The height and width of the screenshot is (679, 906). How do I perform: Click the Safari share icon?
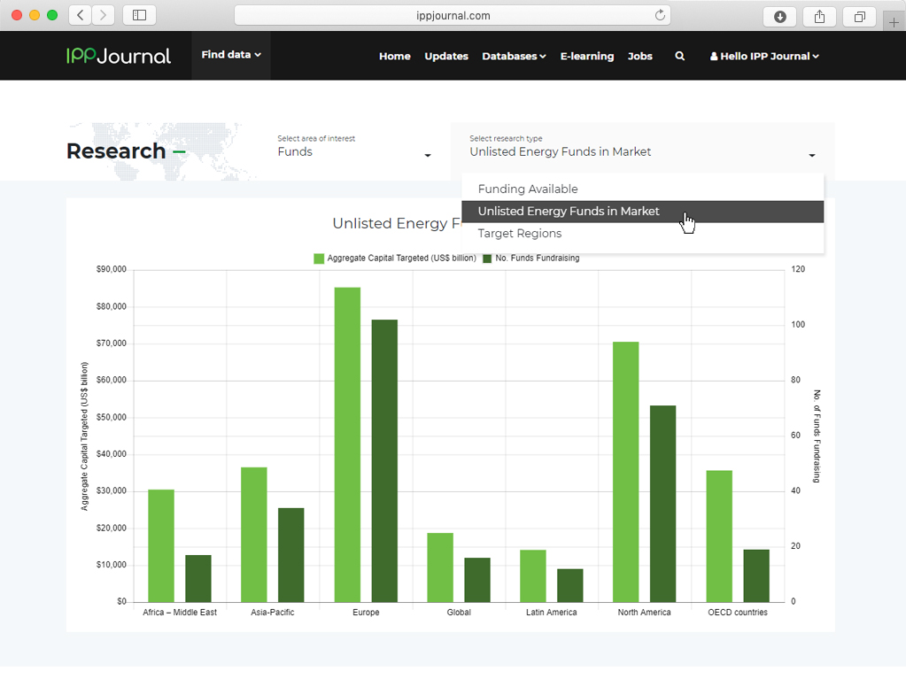(819, 16)
